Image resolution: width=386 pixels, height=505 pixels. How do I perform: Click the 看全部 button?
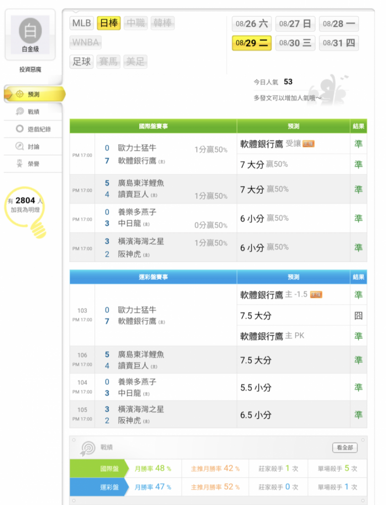pos(345,447)
